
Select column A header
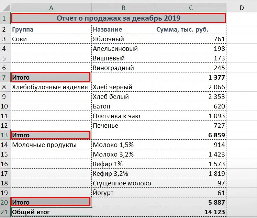(x=51, y=8)
